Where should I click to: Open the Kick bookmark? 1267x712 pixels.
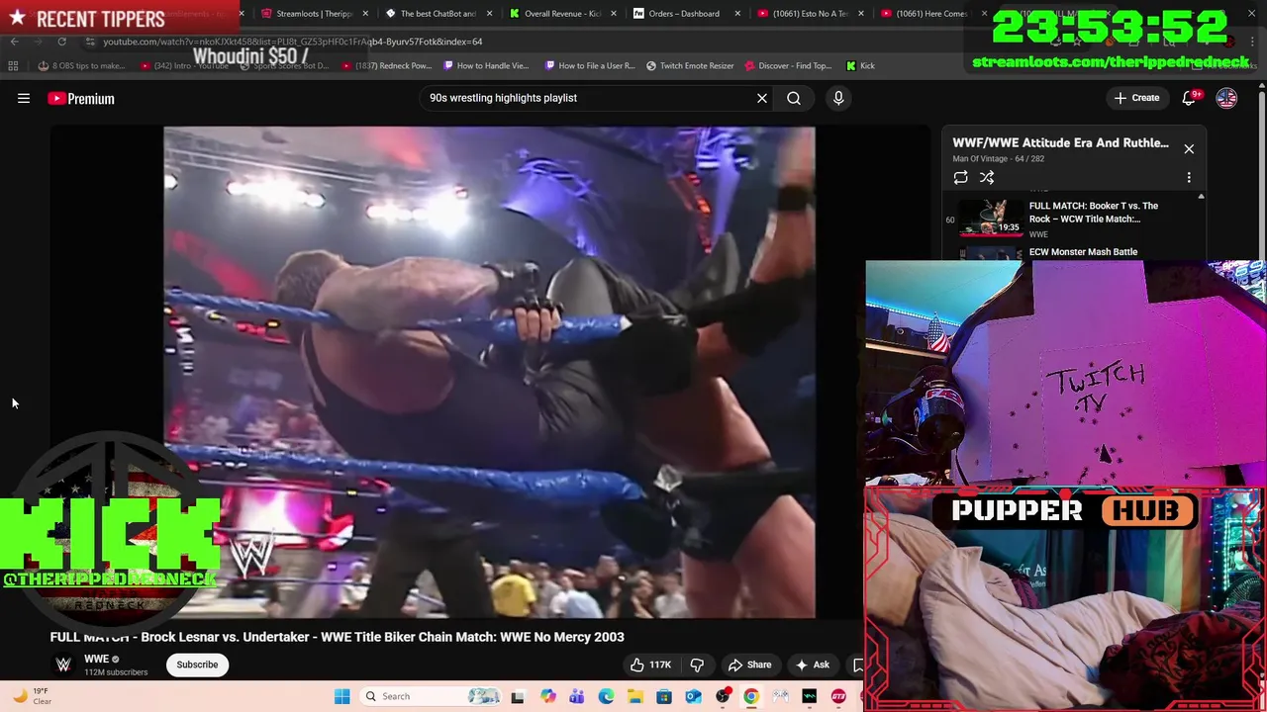[860, 66]
